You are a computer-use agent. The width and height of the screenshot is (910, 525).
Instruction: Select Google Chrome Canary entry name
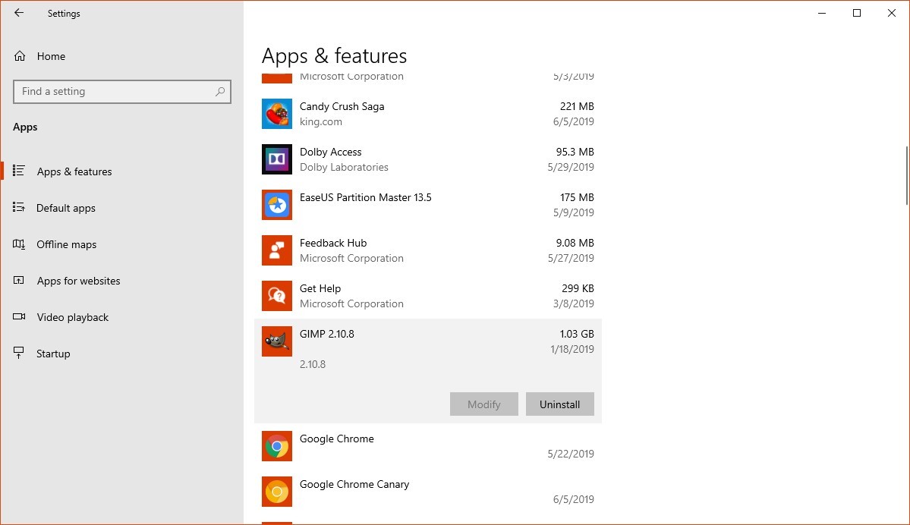click(x=354, y=484)
